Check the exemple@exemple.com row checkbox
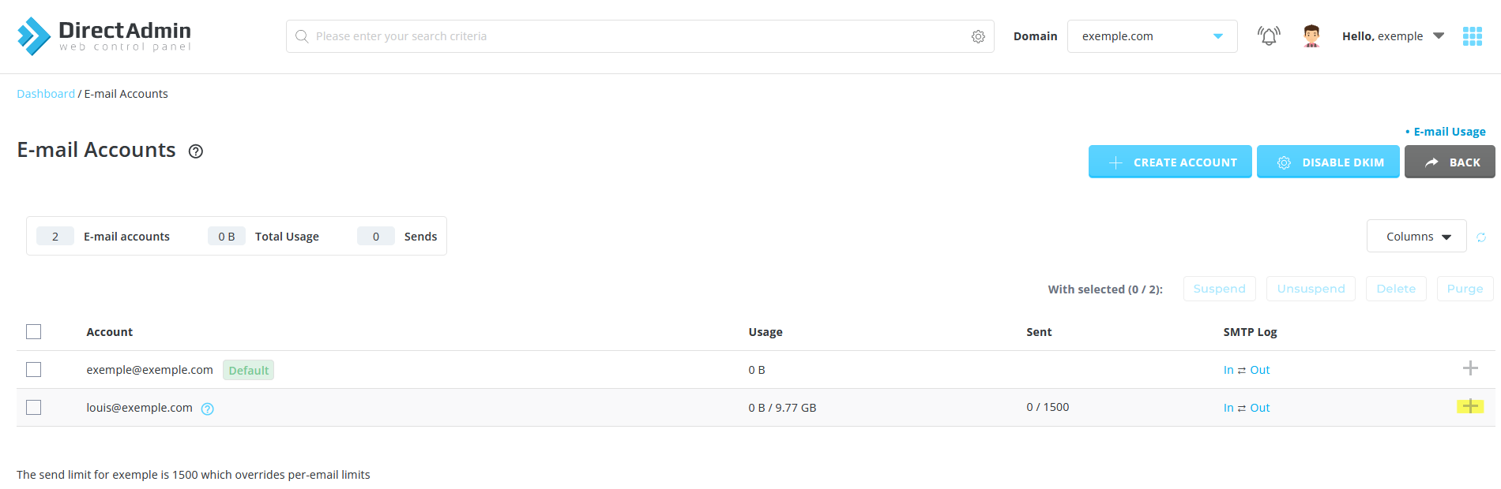 click(x=33, y=370)
